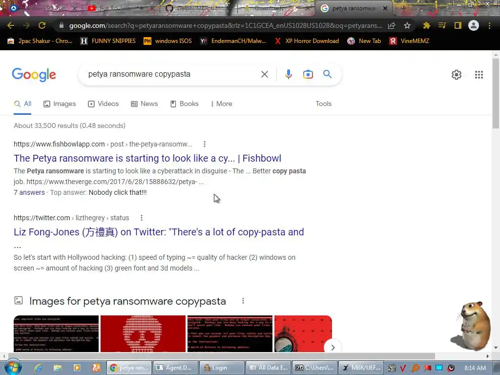
Task: Reload the current page
Action: click(42, 25)
